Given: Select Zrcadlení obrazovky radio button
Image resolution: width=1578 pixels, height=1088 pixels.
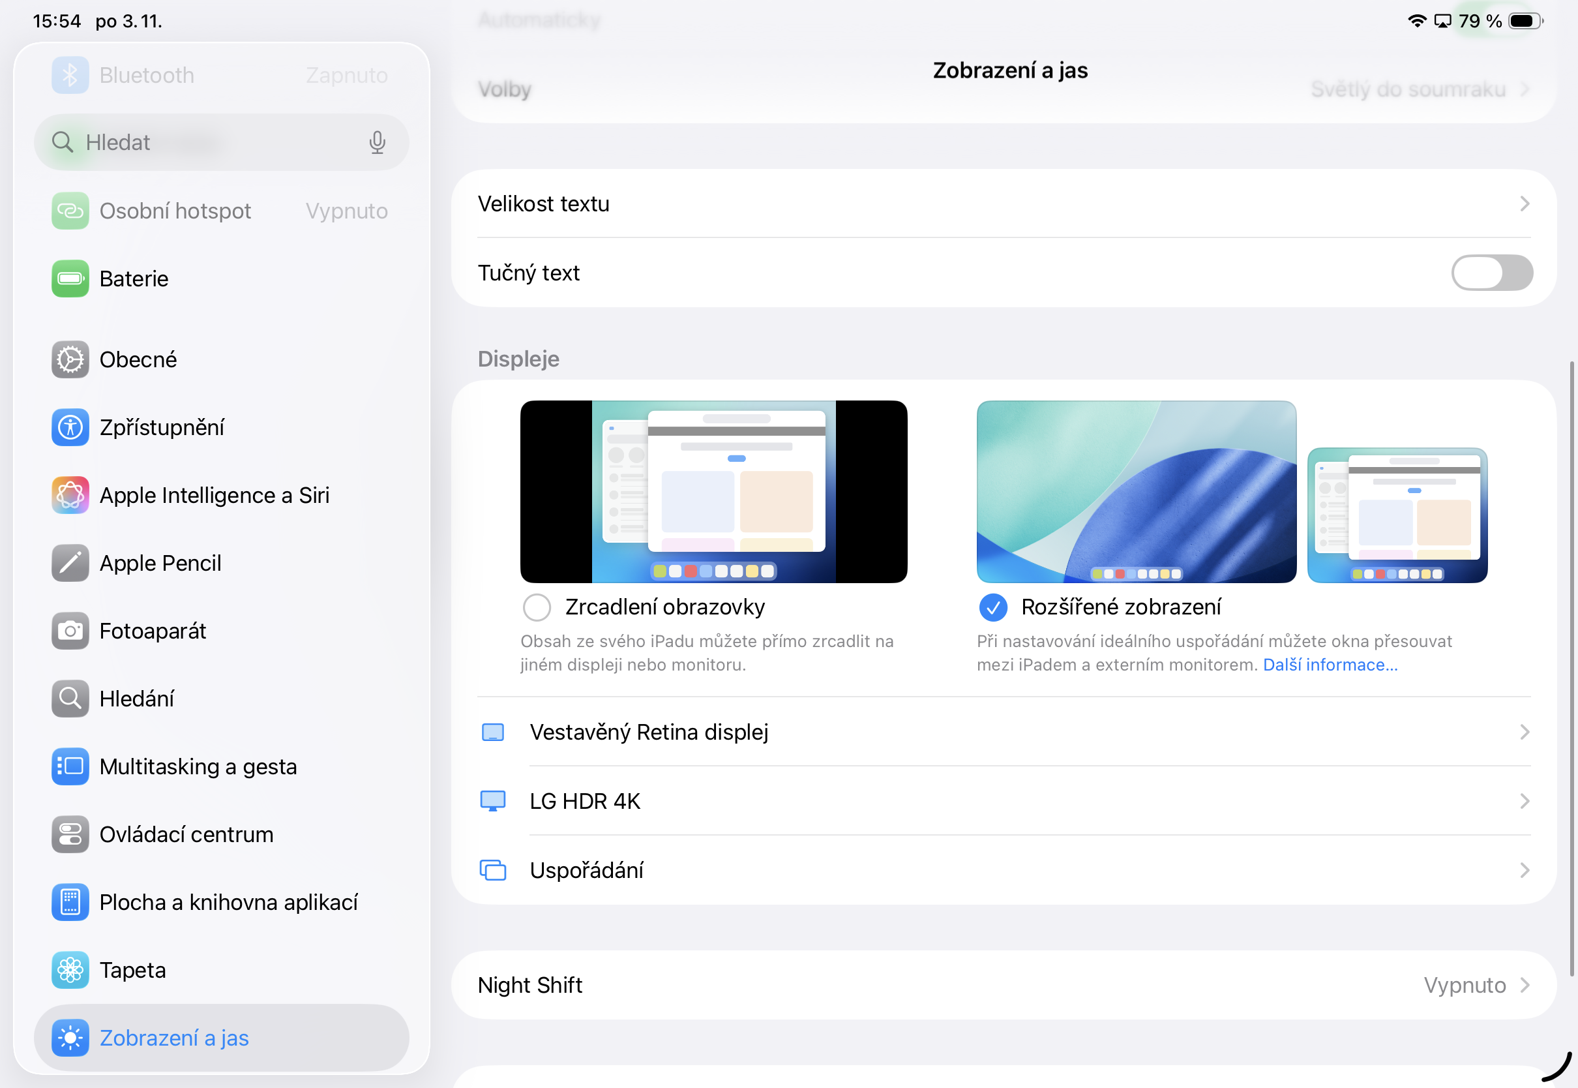Looking at the screenshot, I should click(537, 607).
